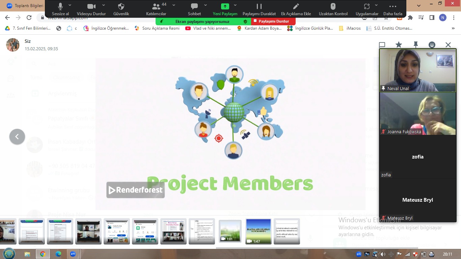Screen dimensions: 461x259
Task: Open Ek Açıklama Ekle annotation pencil
Action: (x=296, y=9)
